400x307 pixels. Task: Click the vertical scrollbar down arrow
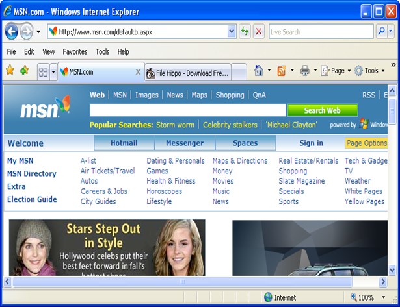click(392, 270)
